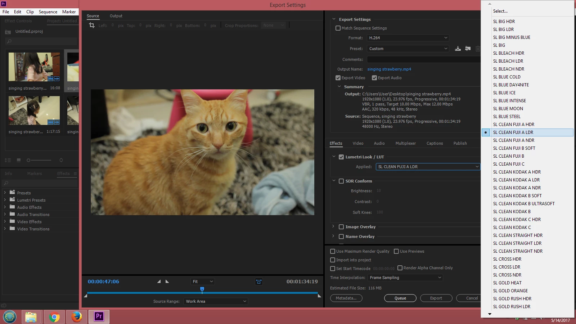Screen dimensions: 576x324
Task: Click the save preset icon
Action: pyautogui.click(x=458, y=49)
